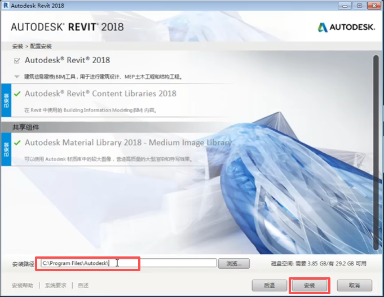Click the Revit app icon in title bar
384x297 pixels.
[6, 6]
